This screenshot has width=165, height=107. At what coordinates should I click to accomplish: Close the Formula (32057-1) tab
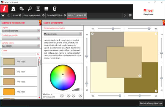pos(65,15)
